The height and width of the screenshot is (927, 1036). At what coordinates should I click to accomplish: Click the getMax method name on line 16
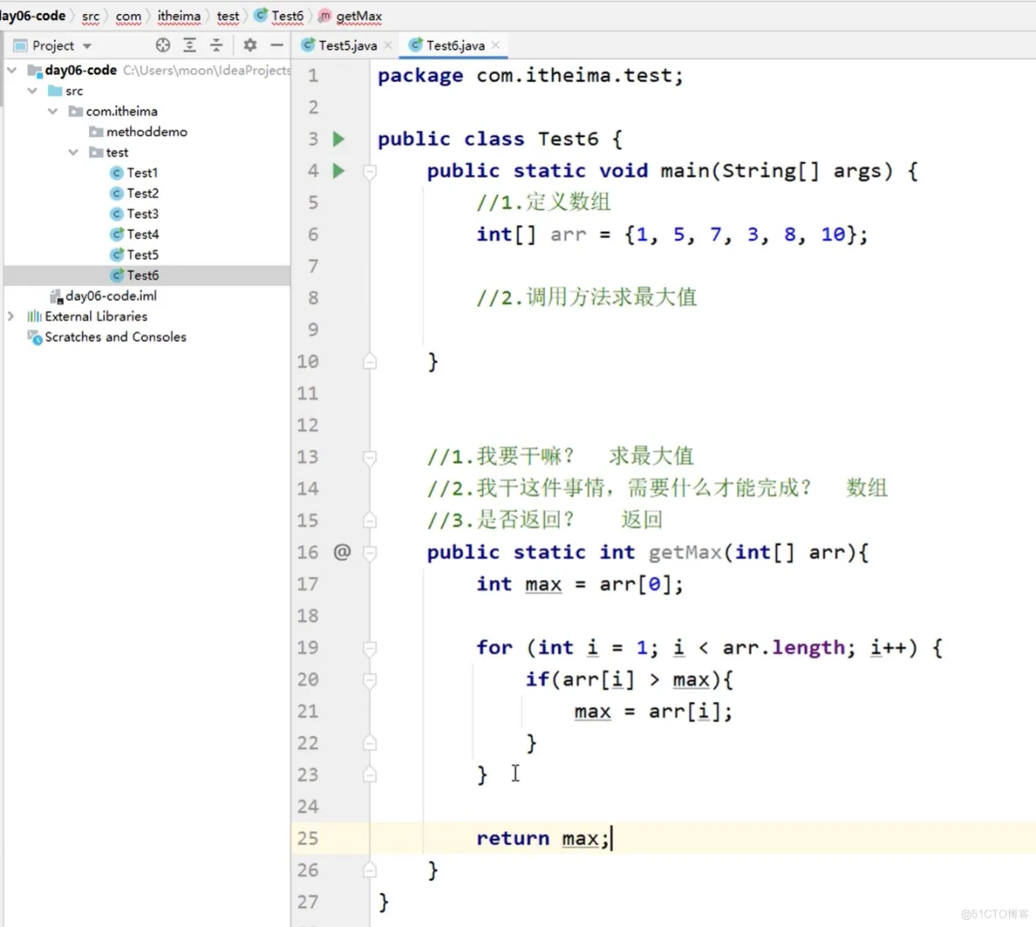click(x=684, y=552)
